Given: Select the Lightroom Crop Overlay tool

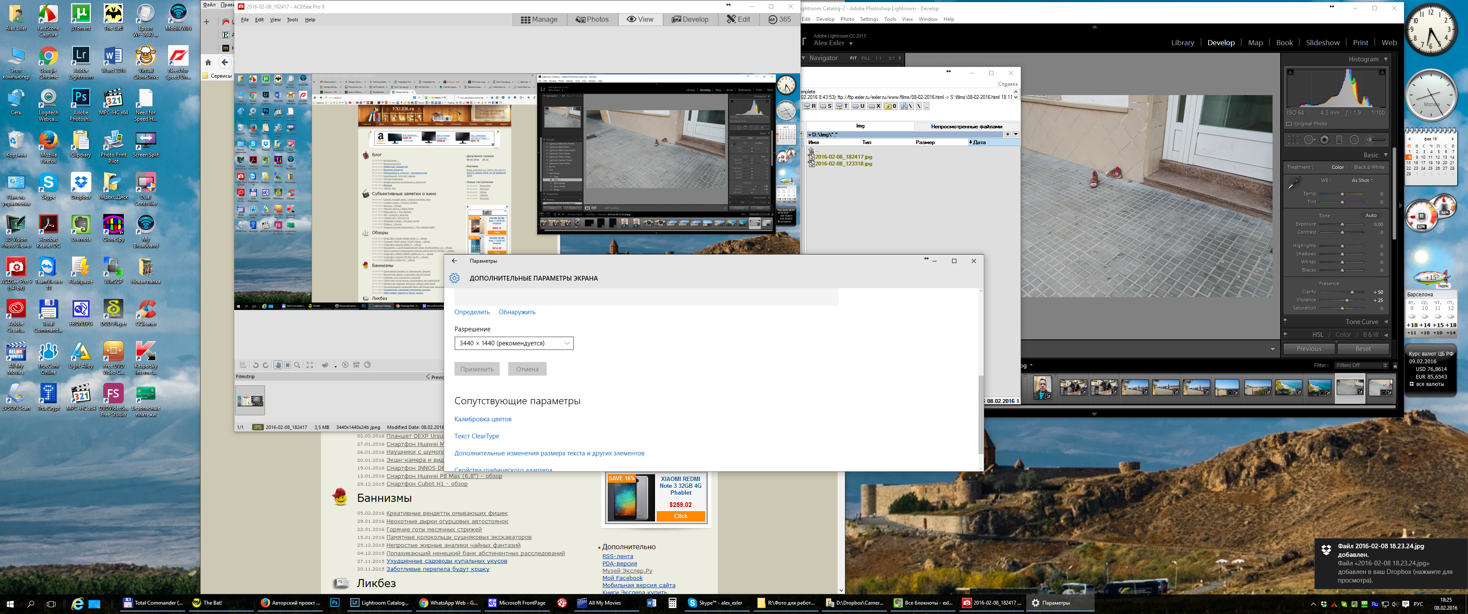Looking at the screenshot, I should [1293, 139].
